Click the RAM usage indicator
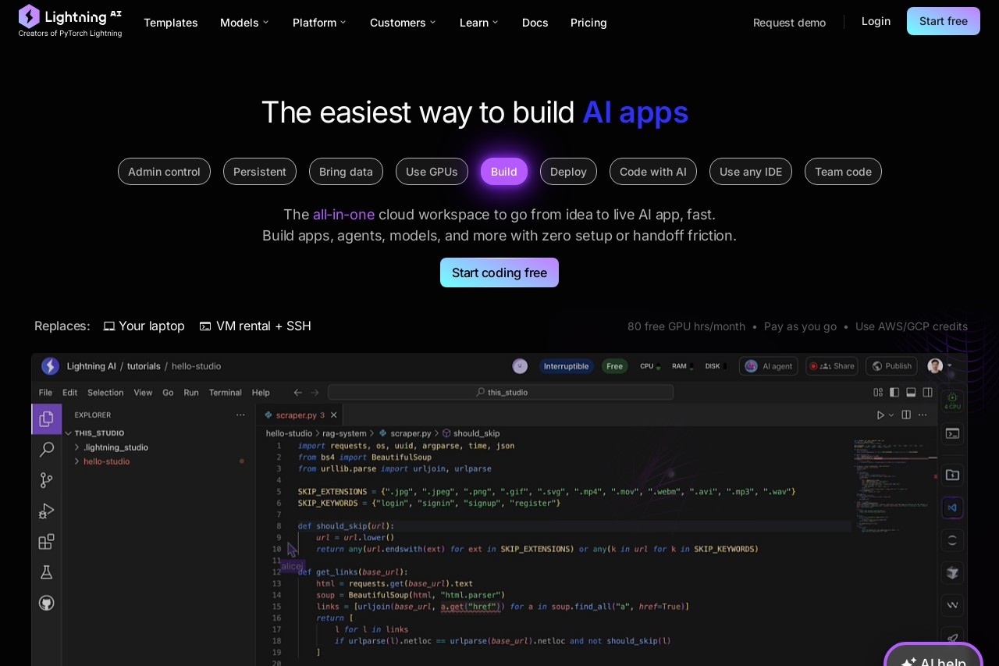 pyautogui.click(x=683, y=365)
